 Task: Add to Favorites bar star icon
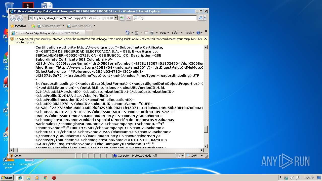33,26
